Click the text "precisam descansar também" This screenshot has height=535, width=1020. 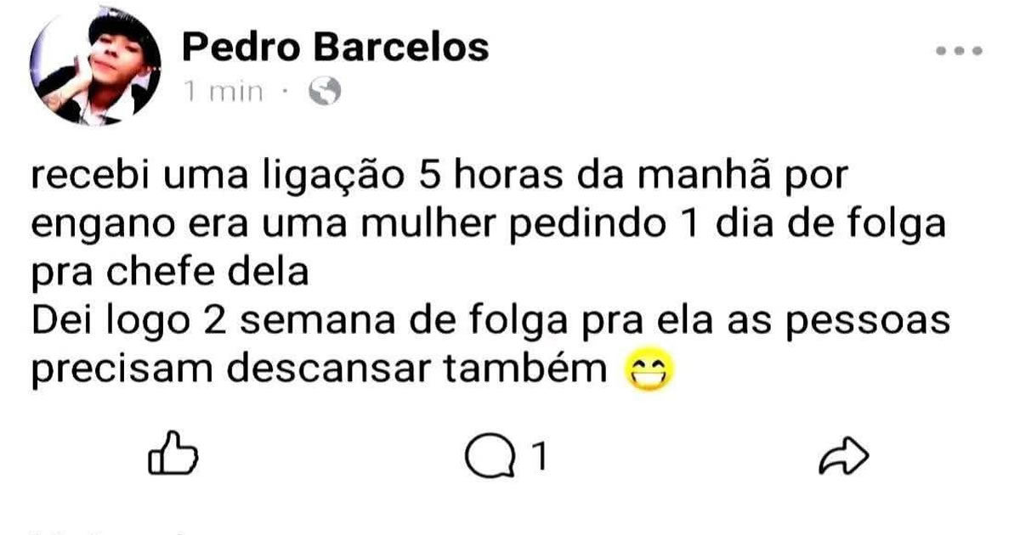point(317,370)
